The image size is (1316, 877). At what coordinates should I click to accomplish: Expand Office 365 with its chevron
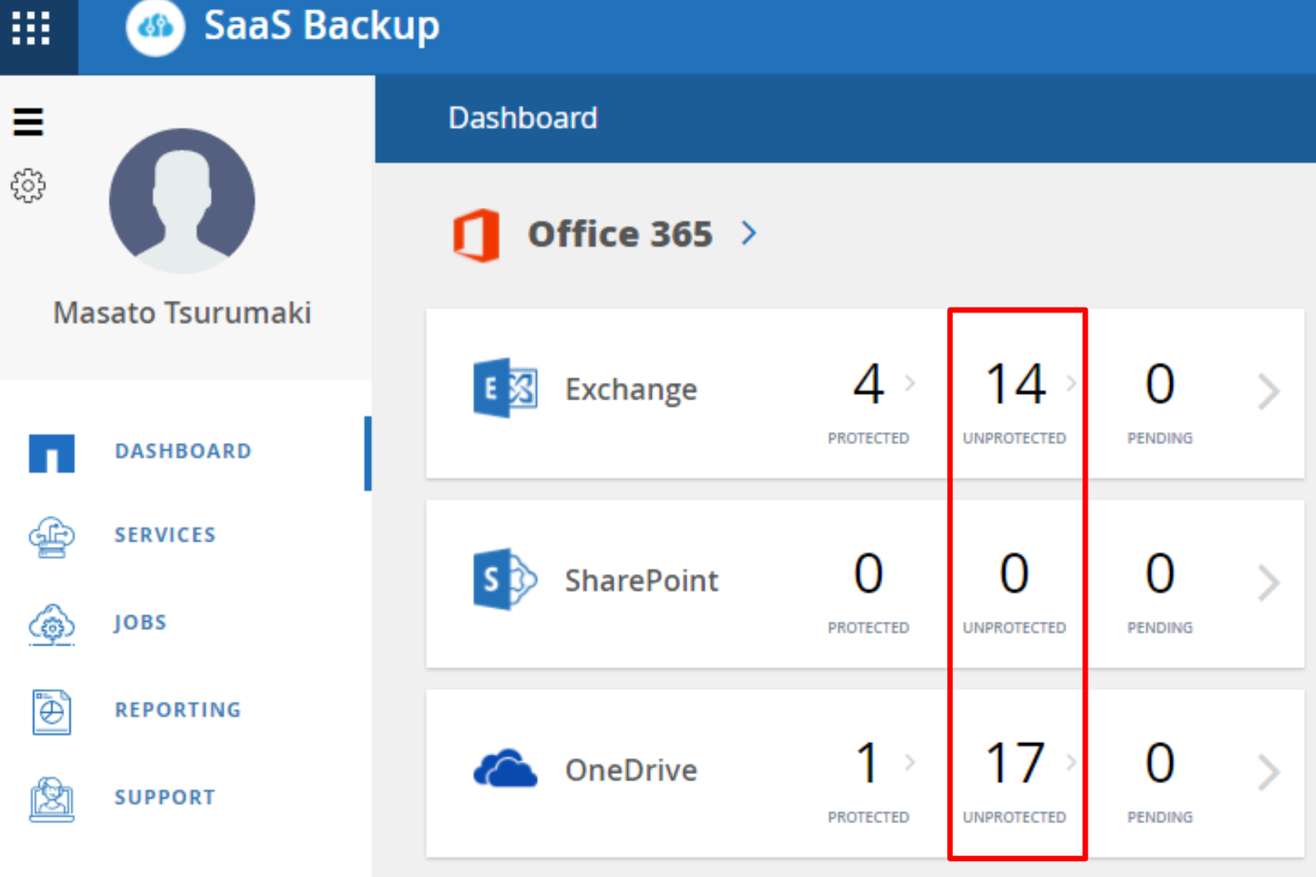point(749,233)
